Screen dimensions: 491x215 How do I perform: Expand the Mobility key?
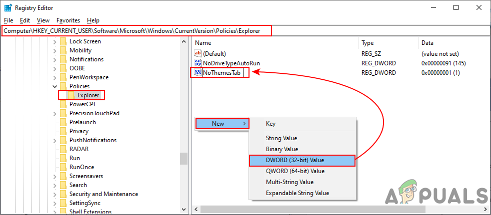click(x=55, y=50)
